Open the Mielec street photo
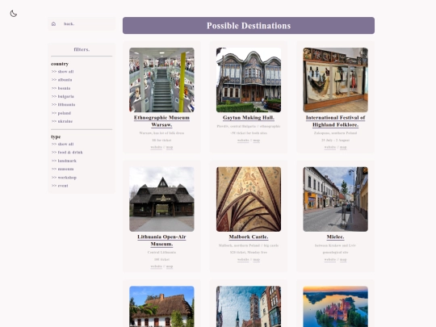Viewport: 436px width, 327px height. pos(335,199)
